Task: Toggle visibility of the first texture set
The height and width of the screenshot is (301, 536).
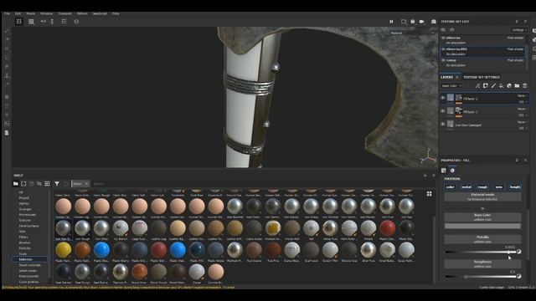Action: (x=443, y=38)
